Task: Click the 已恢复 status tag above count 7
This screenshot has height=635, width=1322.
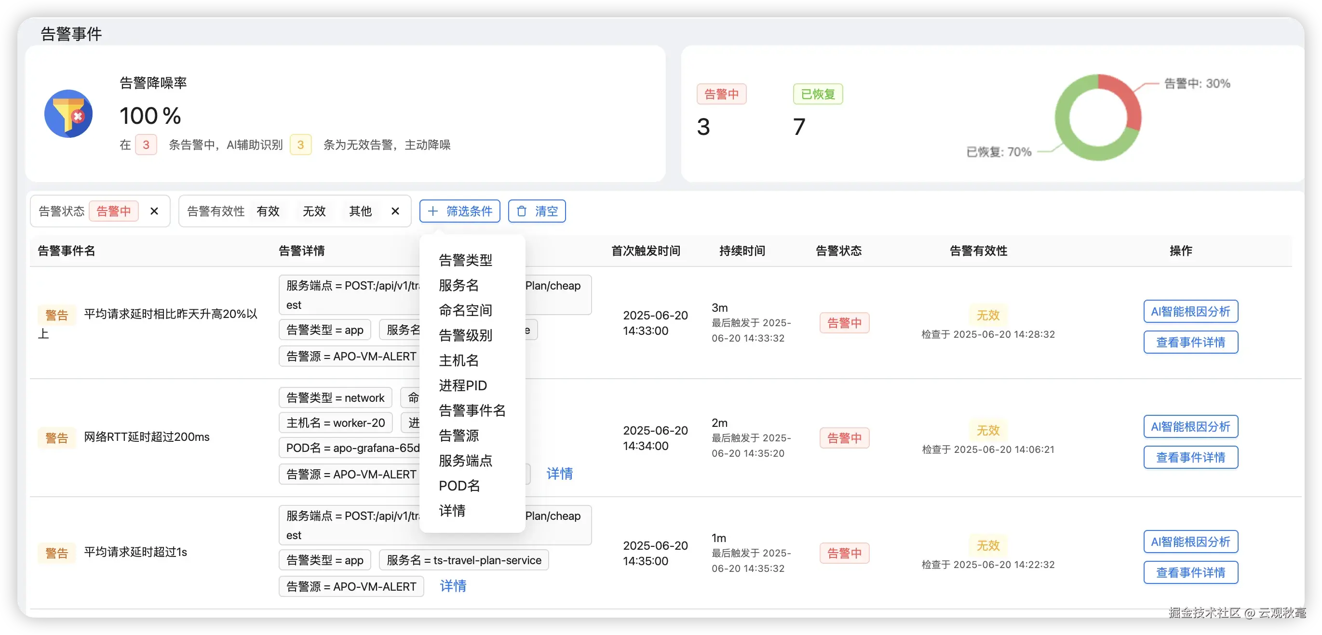Action: 818,94
